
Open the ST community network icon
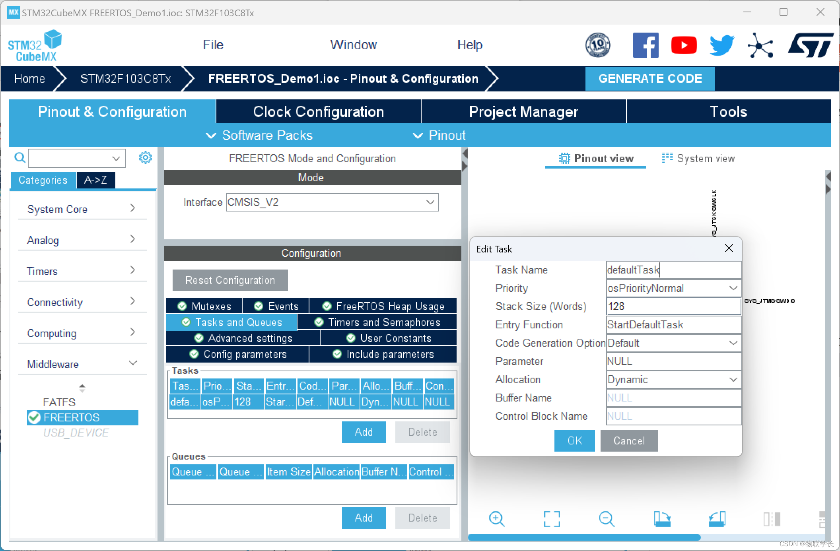[x=760, y=45]
